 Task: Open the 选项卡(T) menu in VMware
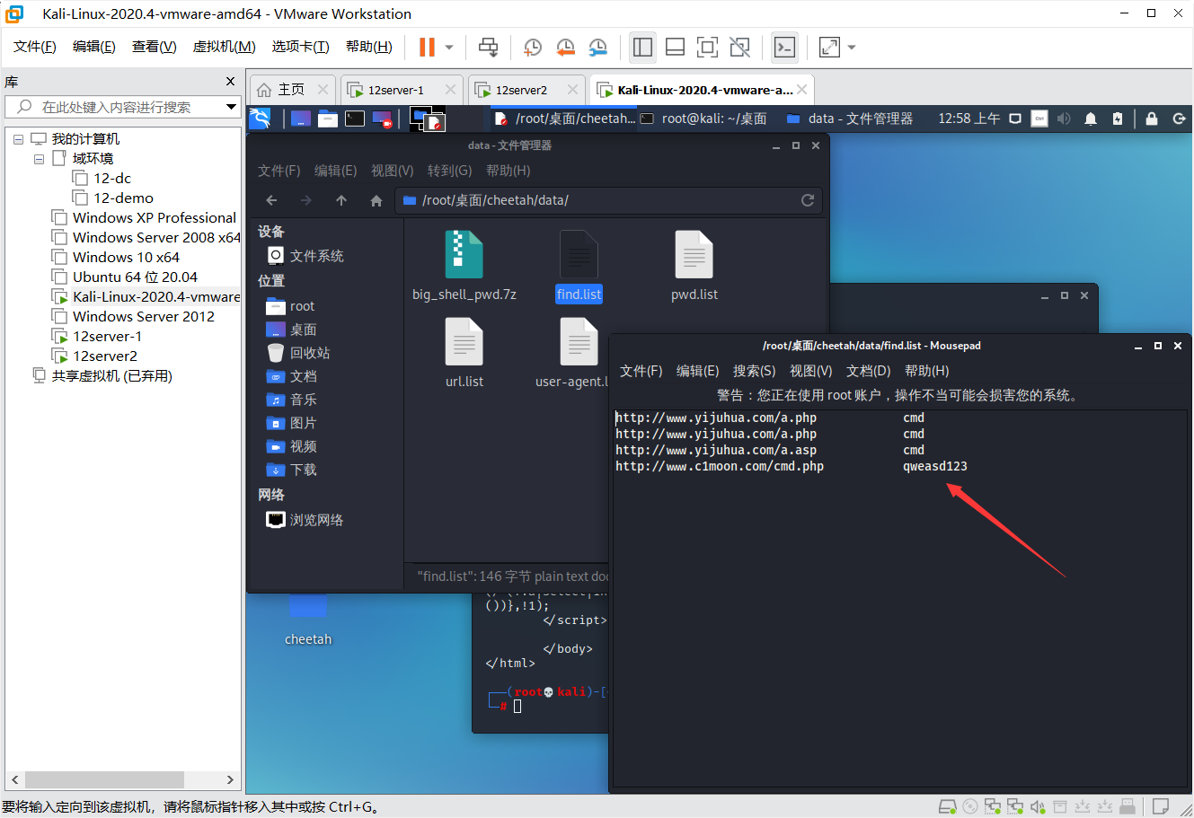tap(301, 47)
